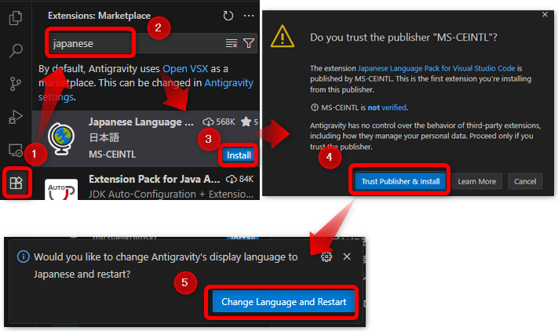Click Change Language and Restart
558x331 pixels.
tap(284, 302)
